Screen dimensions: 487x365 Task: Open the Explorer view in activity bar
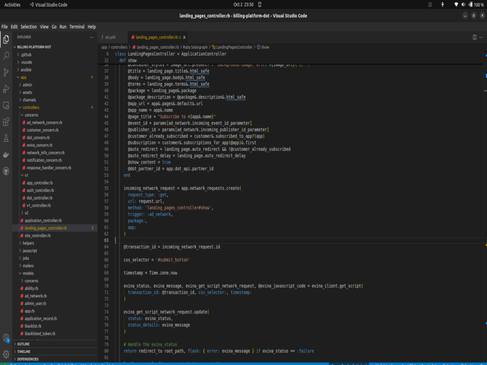pos(6,39)
